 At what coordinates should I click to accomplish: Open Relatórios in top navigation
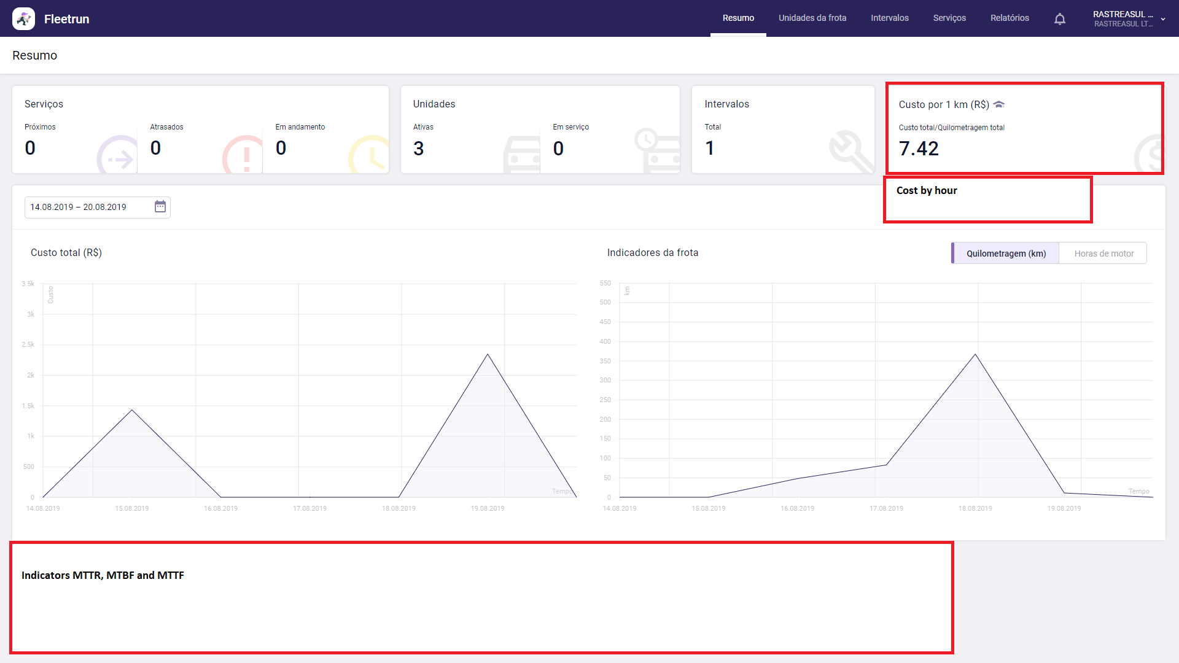(1009, 18)
